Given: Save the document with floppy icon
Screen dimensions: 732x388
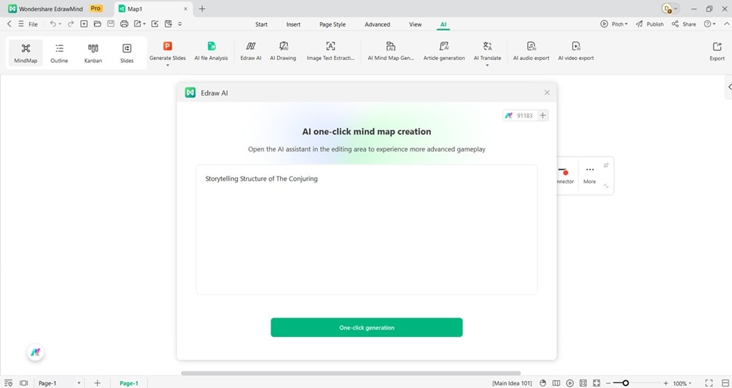Looking at the screenshot, I should 111,24.
